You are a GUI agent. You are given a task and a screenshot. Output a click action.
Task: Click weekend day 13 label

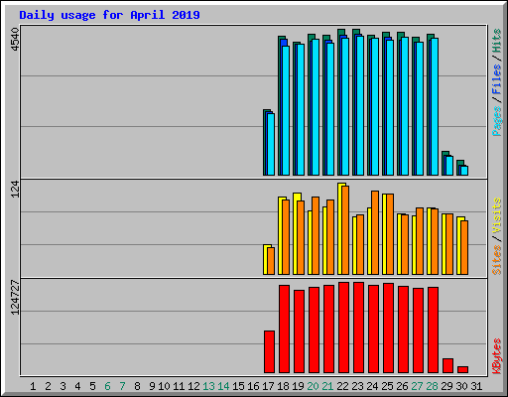point(208,386)
